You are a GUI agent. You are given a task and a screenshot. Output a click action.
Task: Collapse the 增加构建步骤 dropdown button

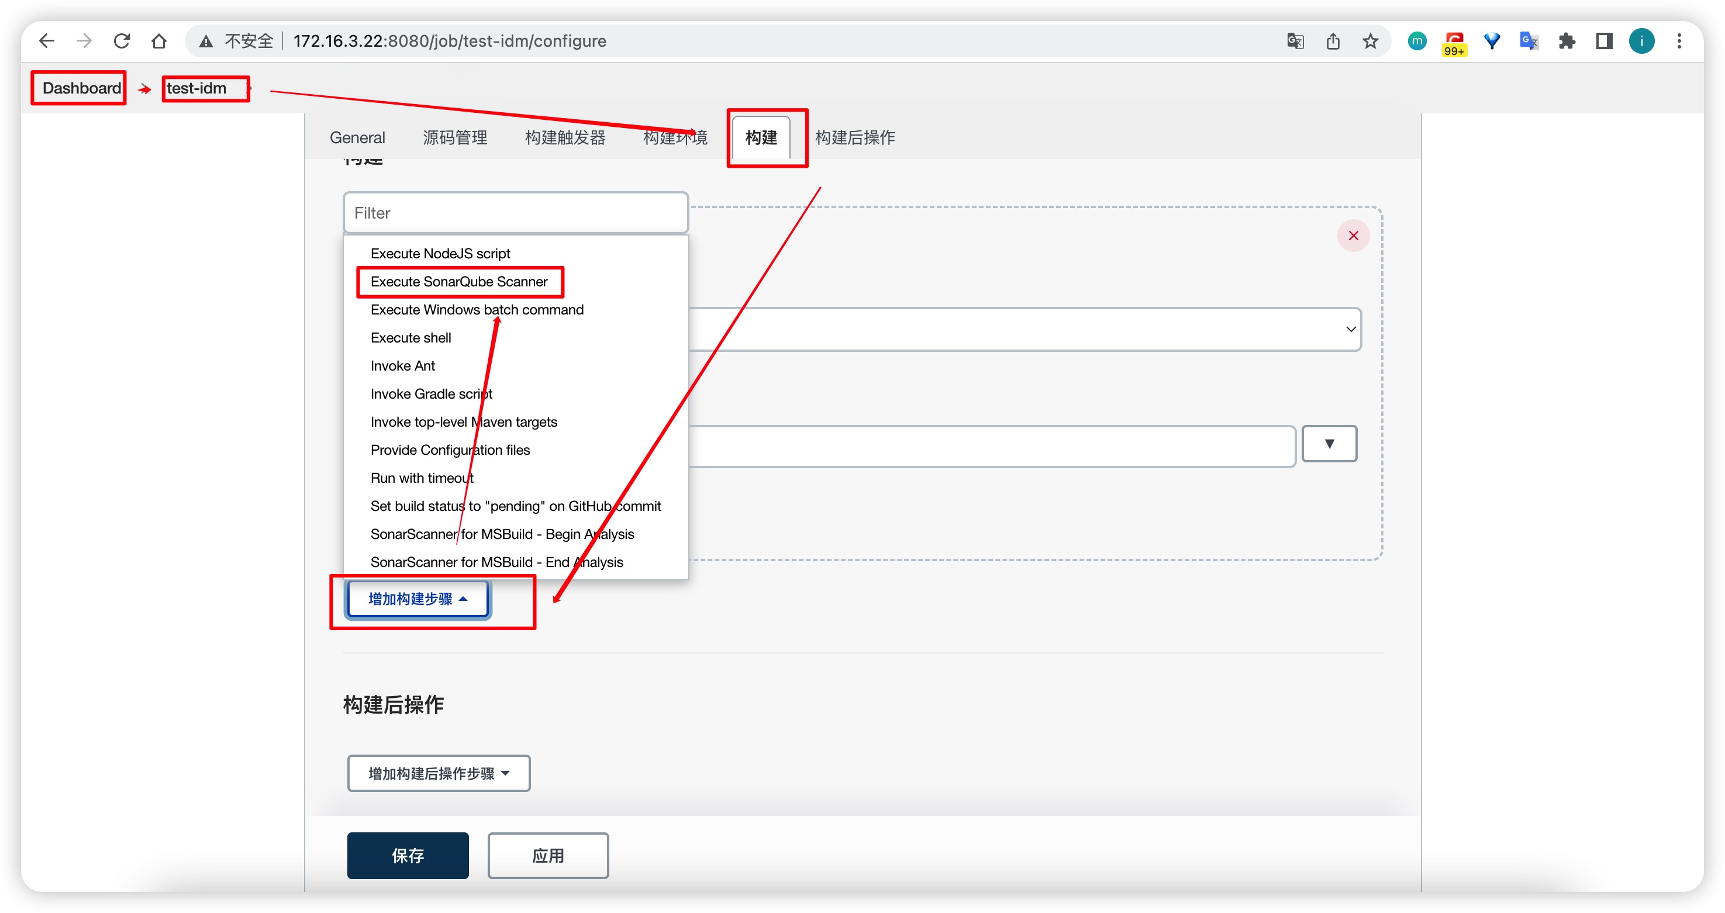point(418,599)
